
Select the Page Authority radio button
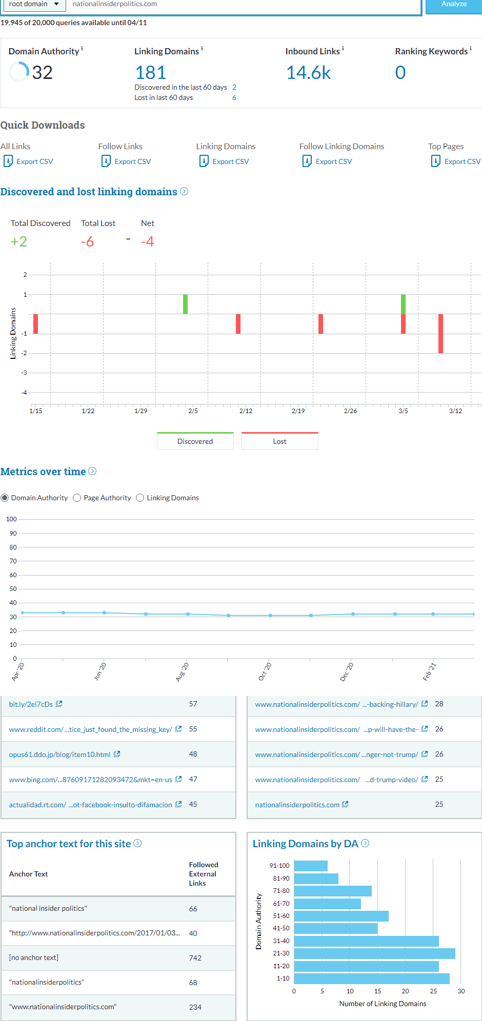[77, 498]
